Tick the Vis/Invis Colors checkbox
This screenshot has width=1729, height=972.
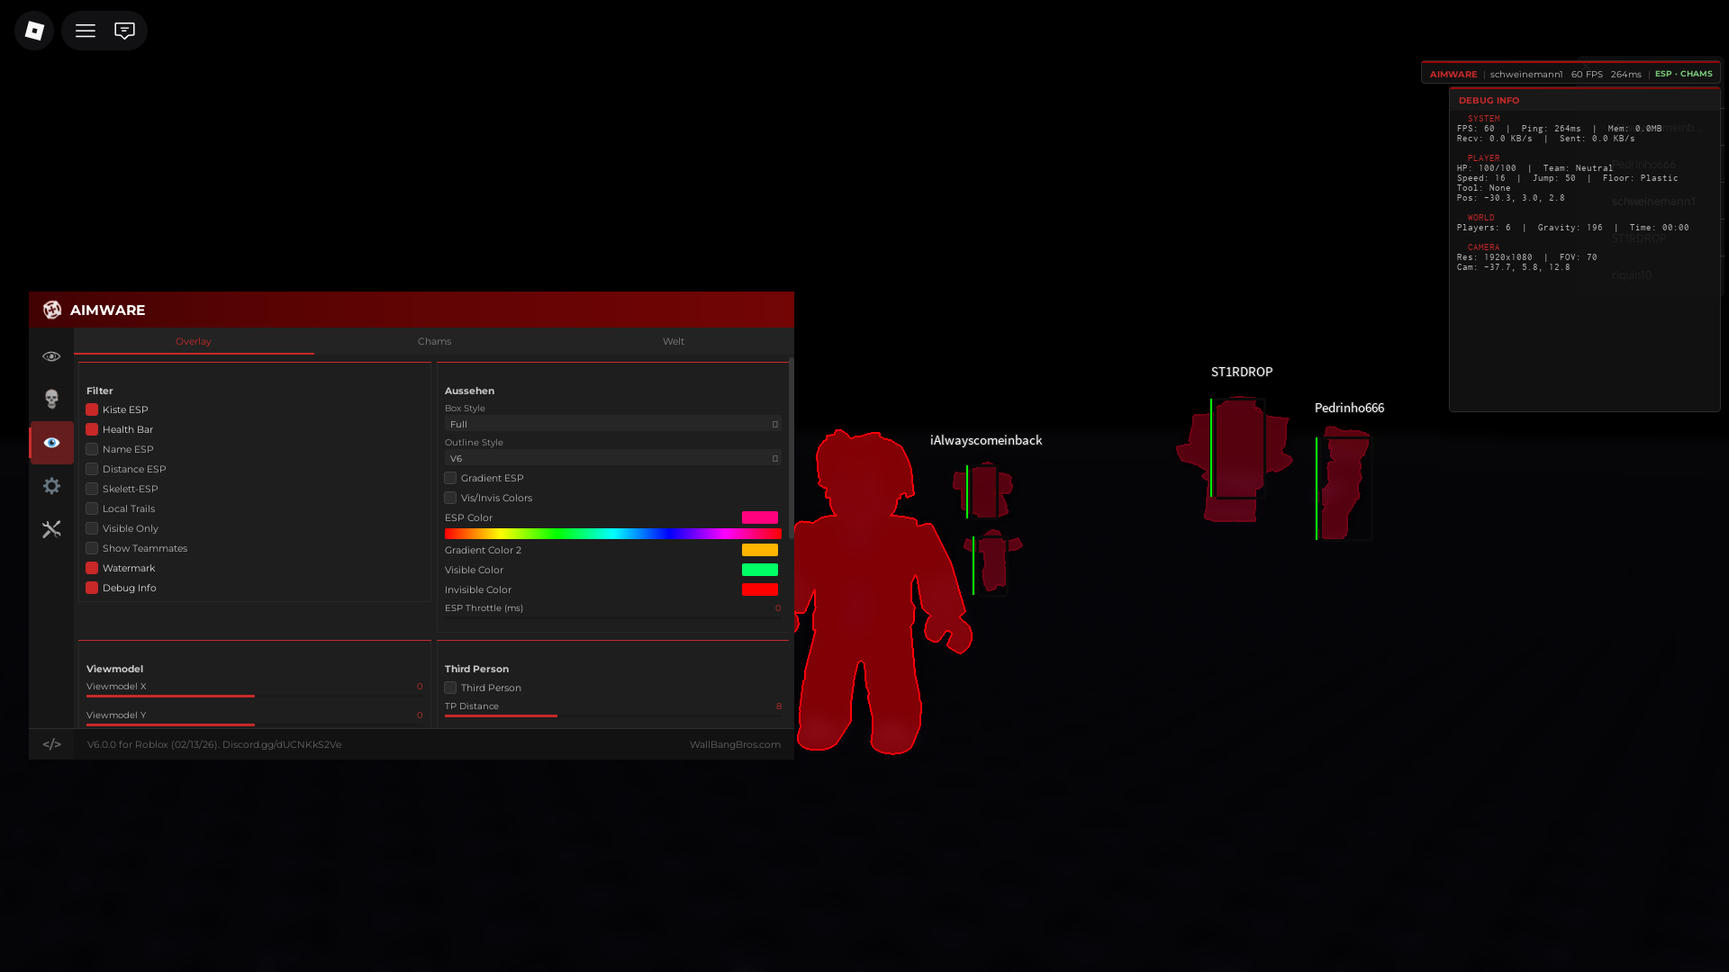click(x=450, y=498)
